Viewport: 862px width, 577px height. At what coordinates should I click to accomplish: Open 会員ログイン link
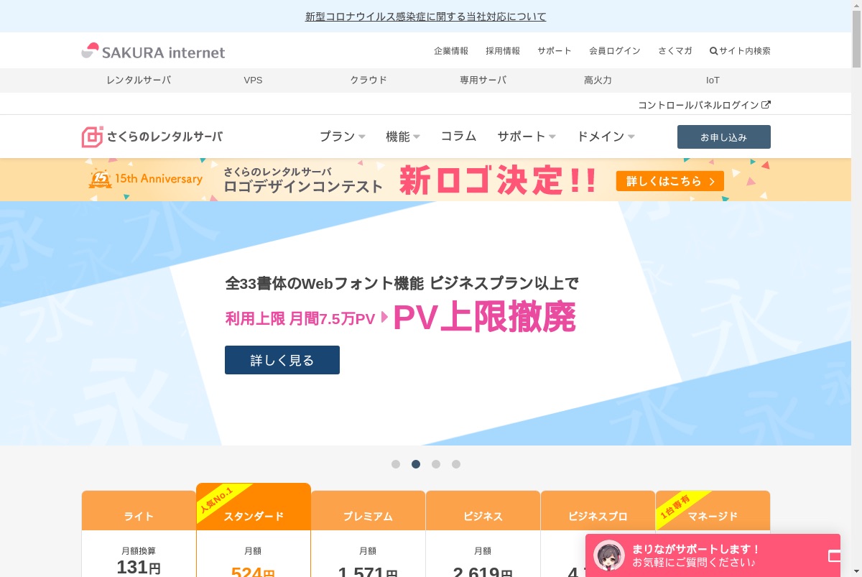coord(615,51)
